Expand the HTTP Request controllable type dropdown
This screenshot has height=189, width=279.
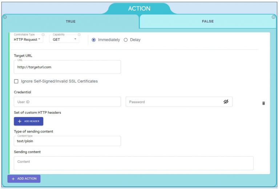click(27, 40)
